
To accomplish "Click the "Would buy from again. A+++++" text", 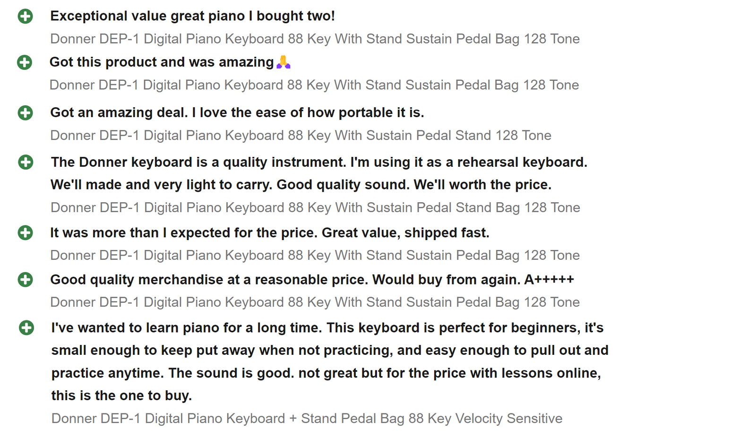I will coord(473,280).
